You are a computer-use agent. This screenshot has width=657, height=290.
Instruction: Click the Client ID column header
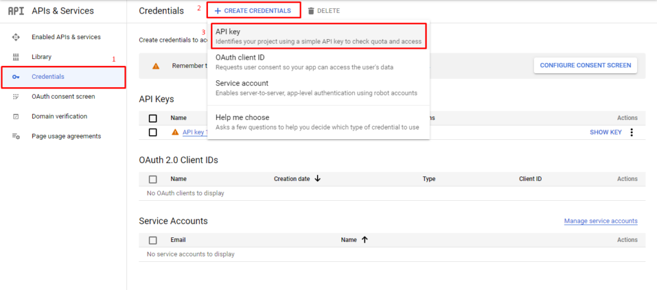coord(530,179)
